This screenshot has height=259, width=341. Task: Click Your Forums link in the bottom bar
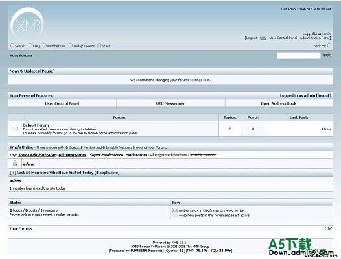pos(21,228)
